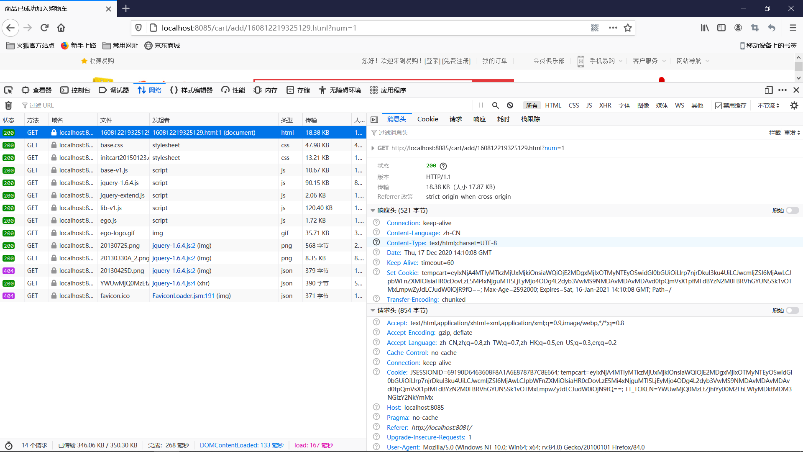Select the 20130425D.png 404 request row
Image resolution: width=803 pixels, height=452 pixels.
coord(183,271)
